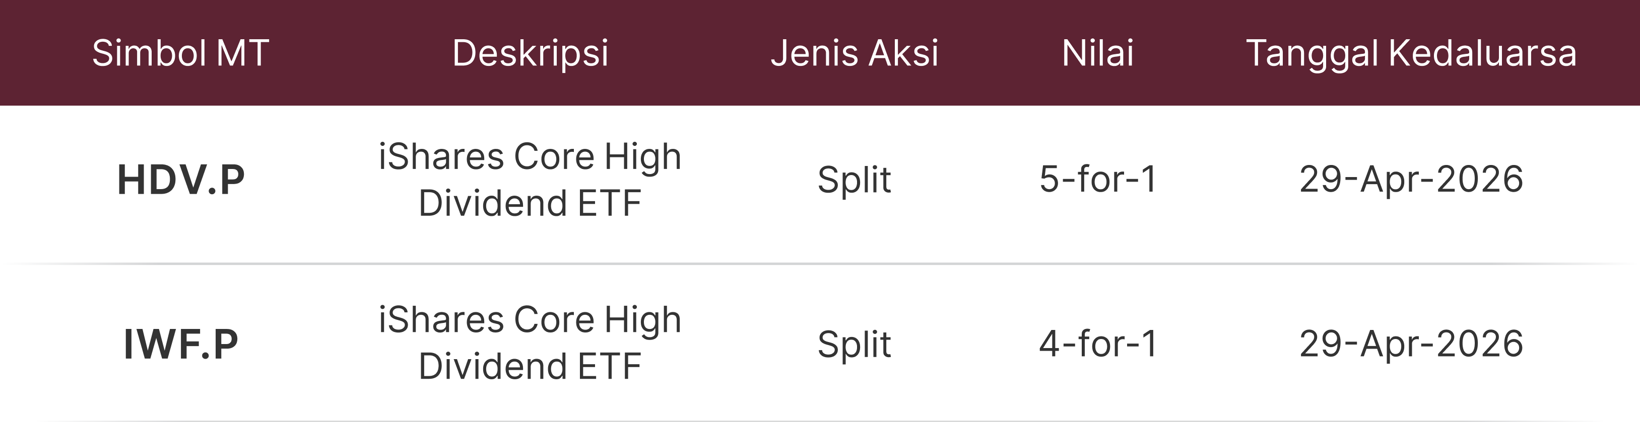1640x422 pixels.
Task: Select the Nilai column header
Action: (1097, 53)
